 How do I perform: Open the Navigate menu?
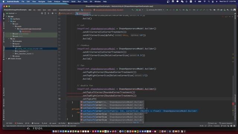(42, 1)
